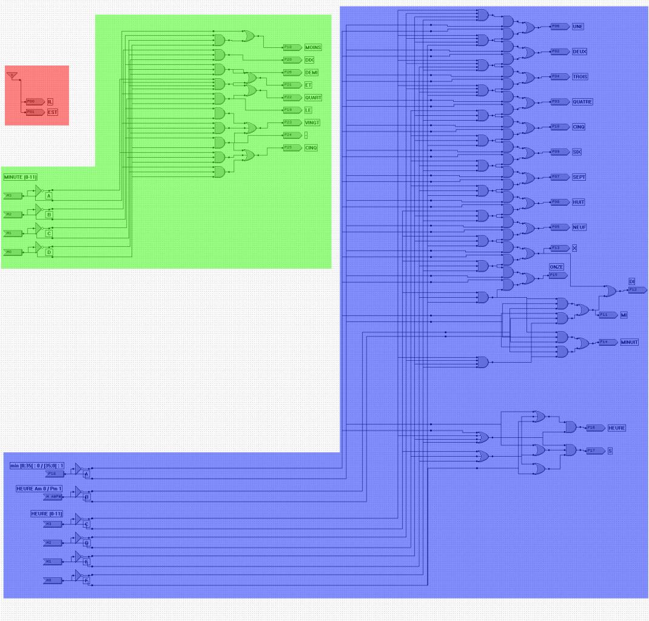Image resolution: width=649 pixels, height=621 pixels.
Task: Click the MINUTE [0-11] text label
Action: pos(20,177)
